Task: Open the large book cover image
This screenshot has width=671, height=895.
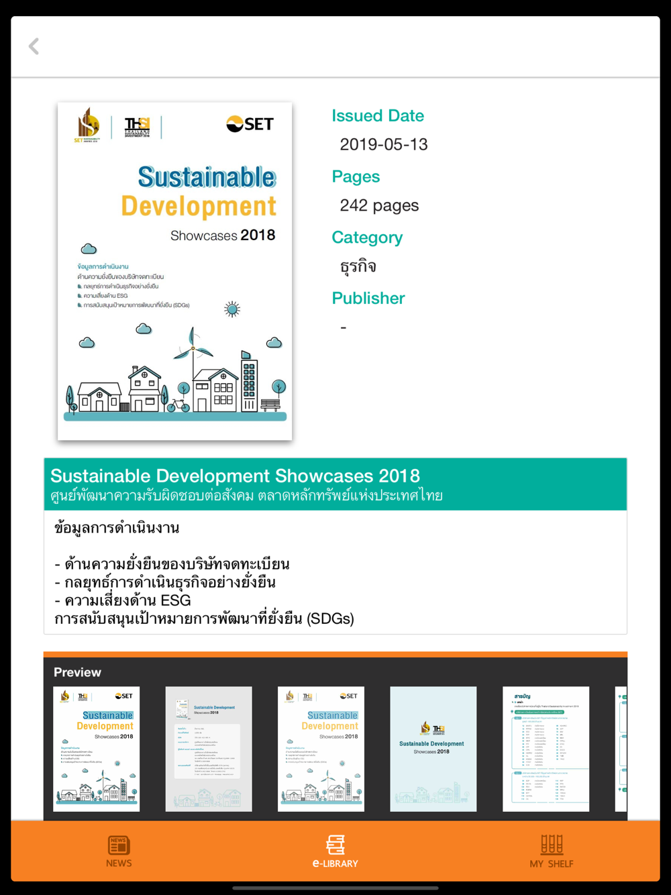Action: pyautogui.click(x=174, y=271)
